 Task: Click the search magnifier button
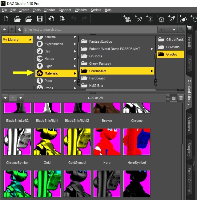(x=181, y=29)
